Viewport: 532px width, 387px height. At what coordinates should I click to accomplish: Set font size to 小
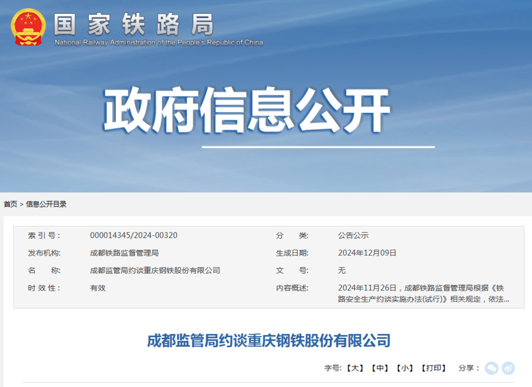(x=405, y=368)
